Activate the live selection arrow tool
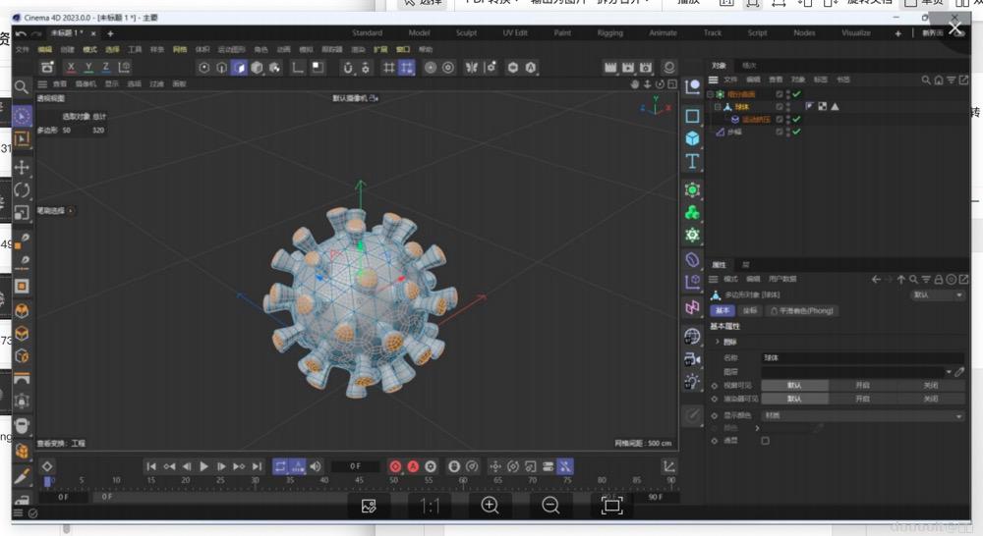Viewport: 983px width, 536px height. [x=22, y=117]
